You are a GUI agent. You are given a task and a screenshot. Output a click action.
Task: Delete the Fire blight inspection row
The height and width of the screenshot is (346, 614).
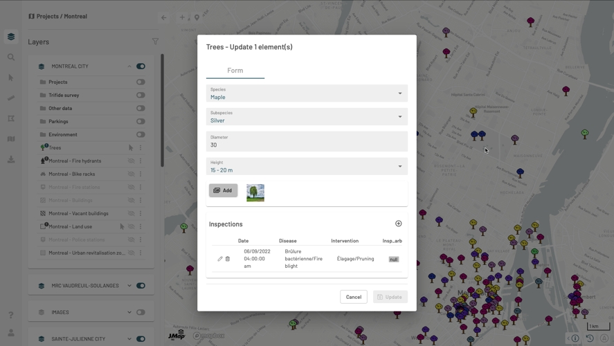(x=228, y=259)
